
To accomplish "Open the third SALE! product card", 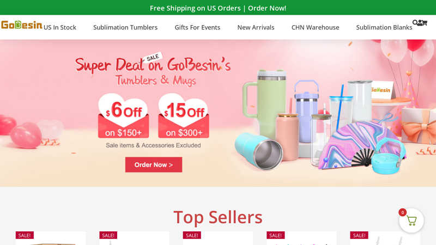I will tap(218, 238).
